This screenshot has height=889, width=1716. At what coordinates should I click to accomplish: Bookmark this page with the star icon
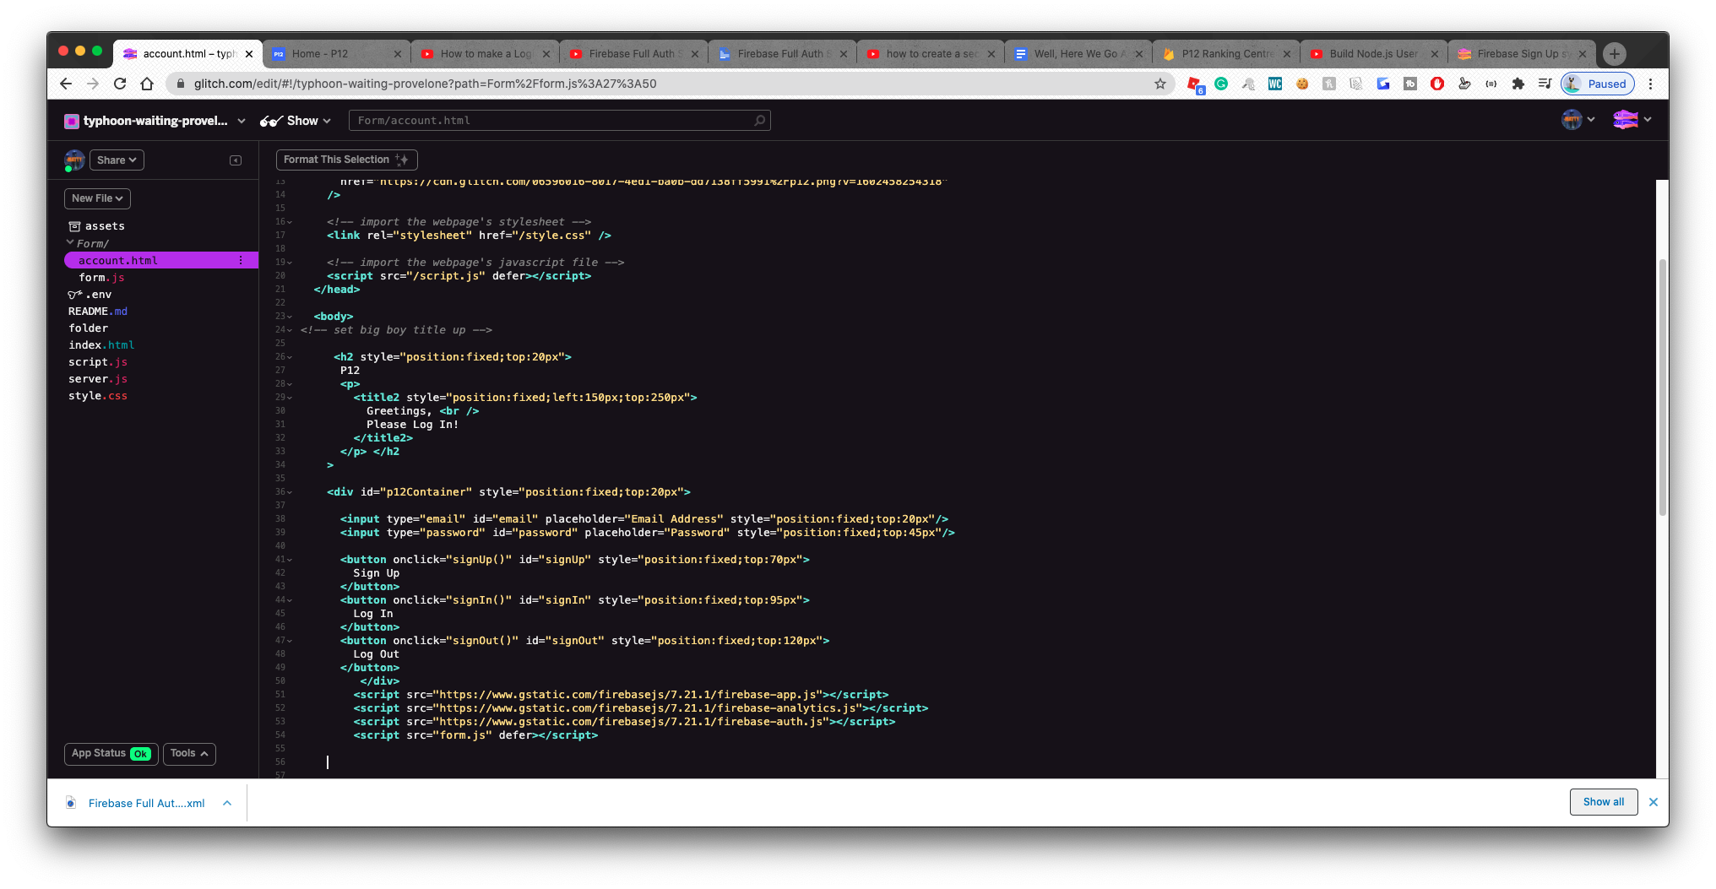pyautogui.click(x=1160, y=84)
